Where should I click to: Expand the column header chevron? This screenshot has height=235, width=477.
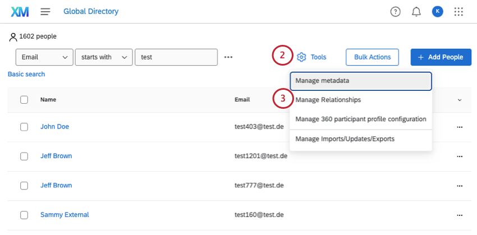[x=460, y=100]
